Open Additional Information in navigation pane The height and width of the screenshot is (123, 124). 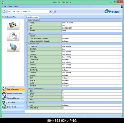point(13,93)
